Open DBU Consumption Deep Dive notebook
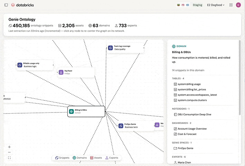The height and width of the screenshot is (166, 245). (193, 115)
